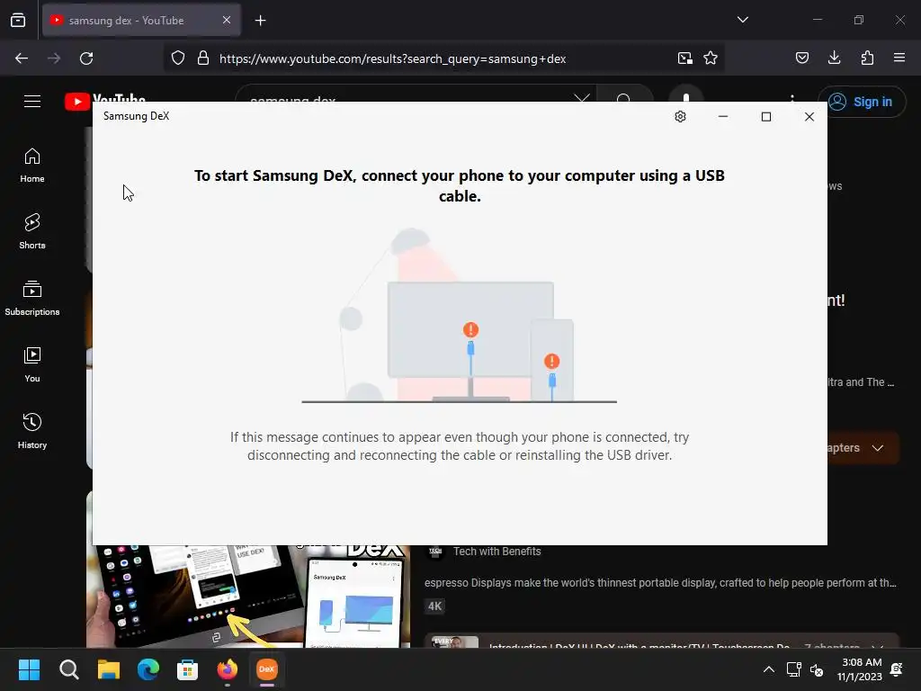The height and width of the screenshot is (691, 921).
Task: Expand the chapters dropdown chevron
Action: (878, 448)
